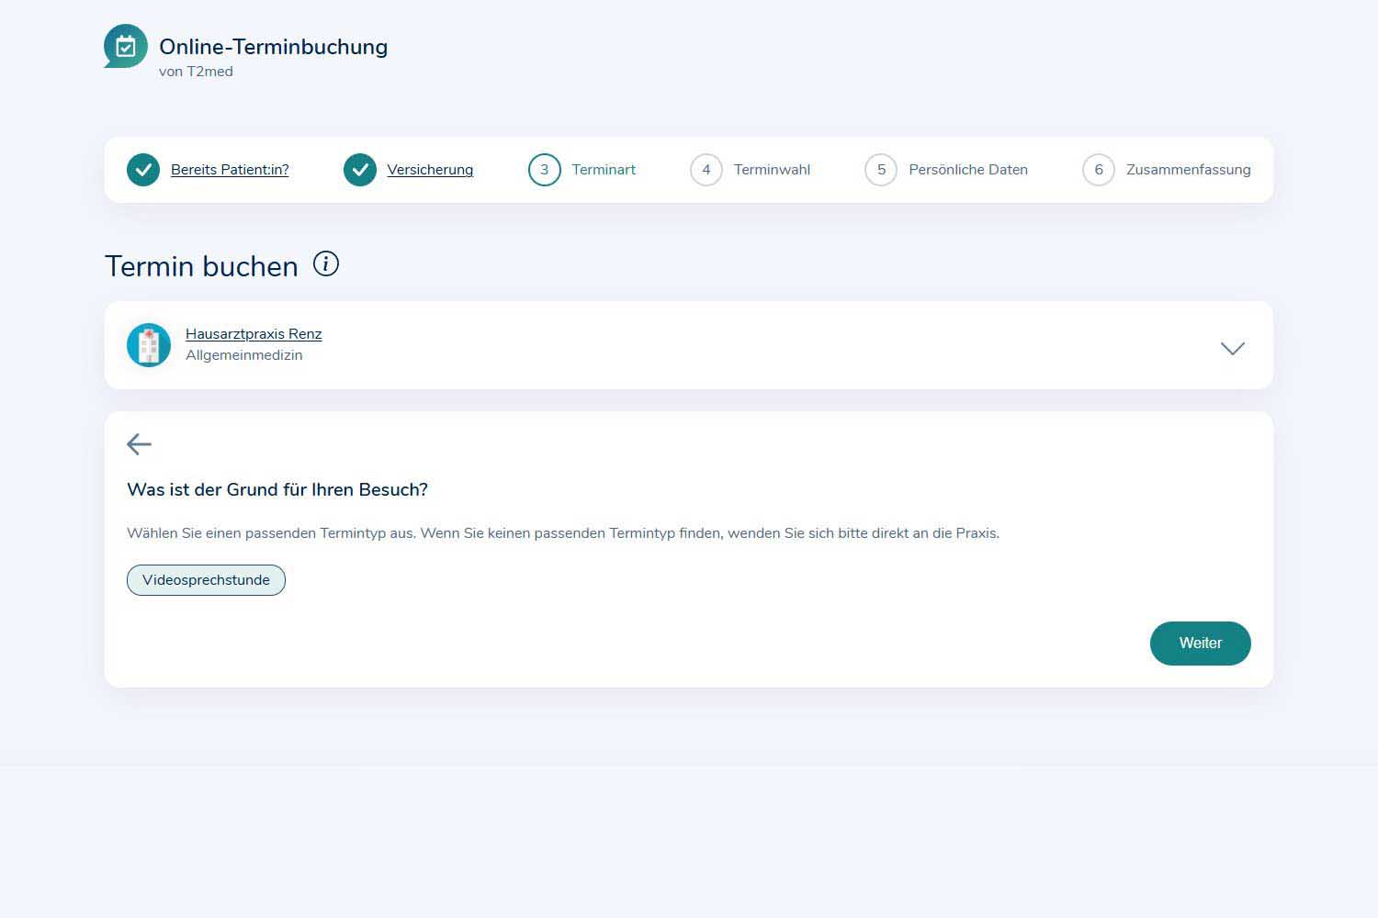
Task: Go back using the left arrow icon
Action: coord(139,444)
